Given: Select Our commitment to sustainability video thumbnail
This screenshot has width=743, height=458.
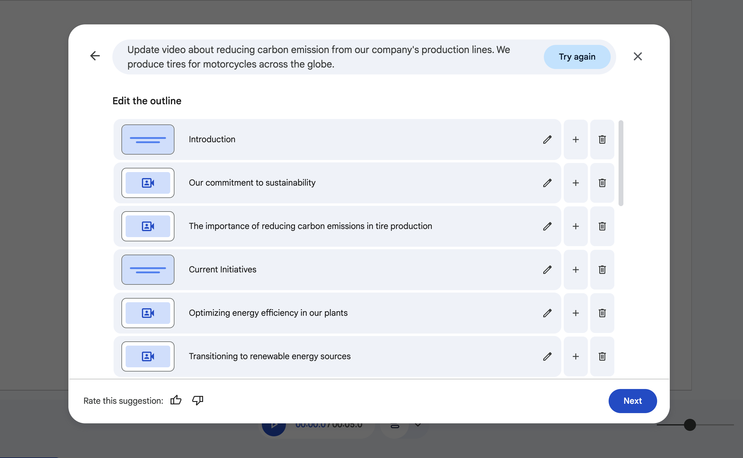Looking at the screenshot, I should coord(148,183).
